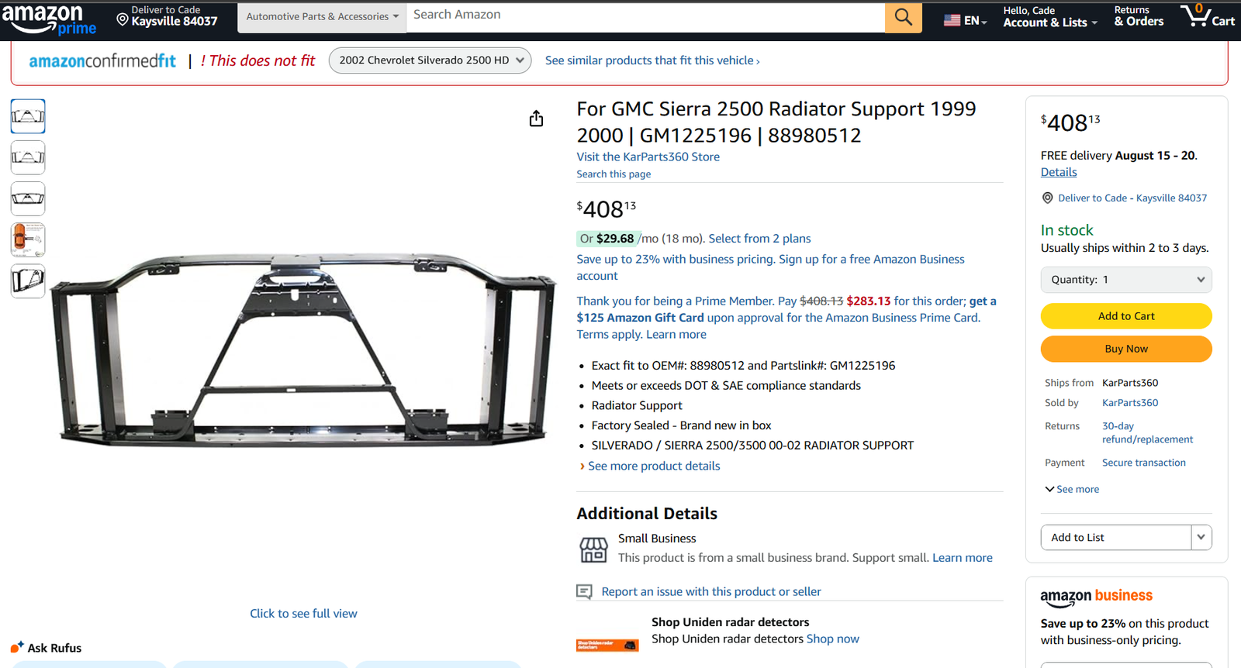Open the Quantity dropdown
The image size is (1241, 668).
pos(1126,280)
